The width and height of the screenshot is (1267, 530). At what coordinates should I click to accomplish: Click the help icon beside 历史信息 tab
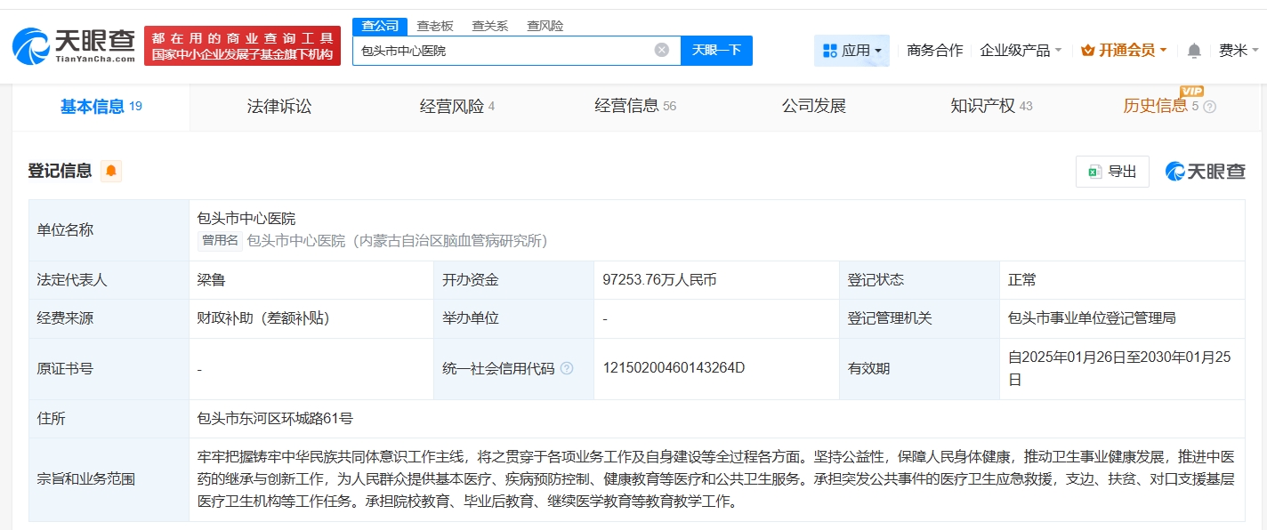[x=1209, y=107]
